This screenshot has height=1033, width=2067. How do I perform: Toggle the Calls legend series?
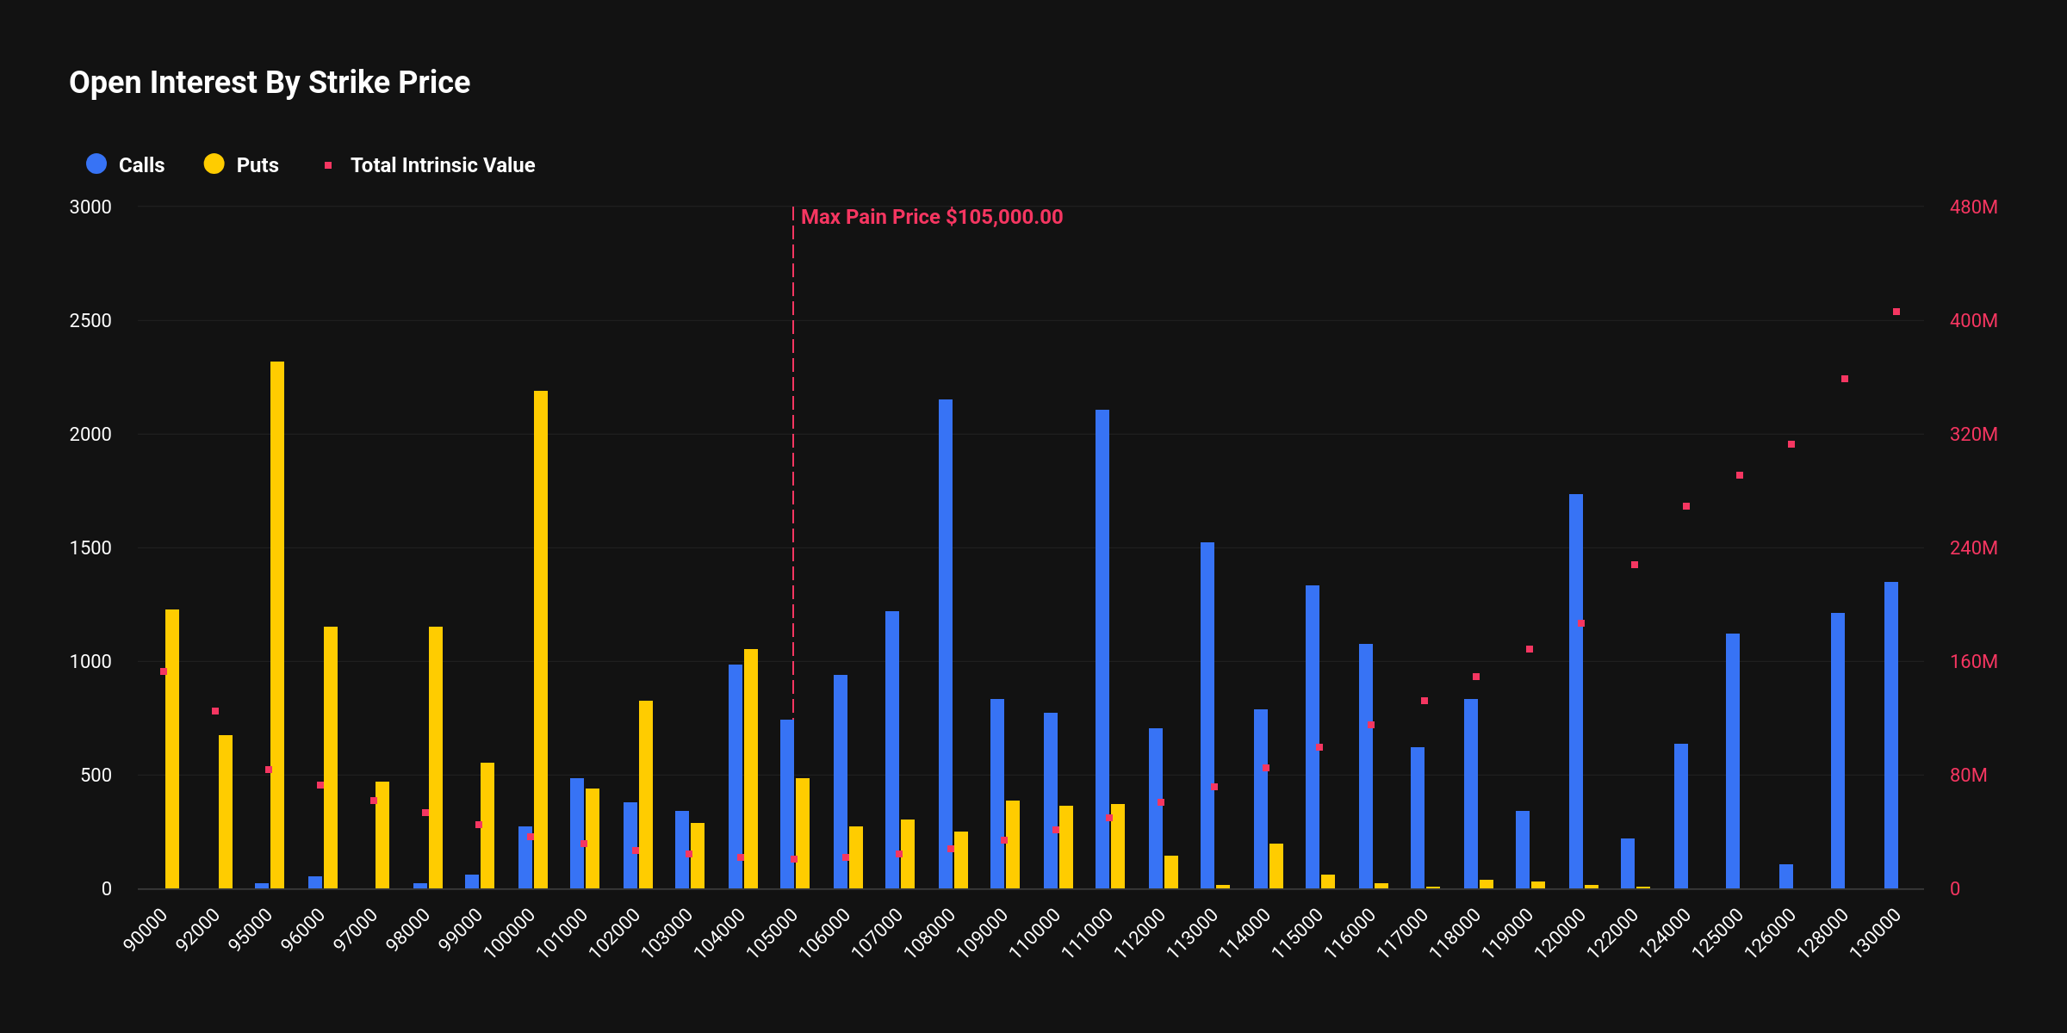tap(140, 165)
